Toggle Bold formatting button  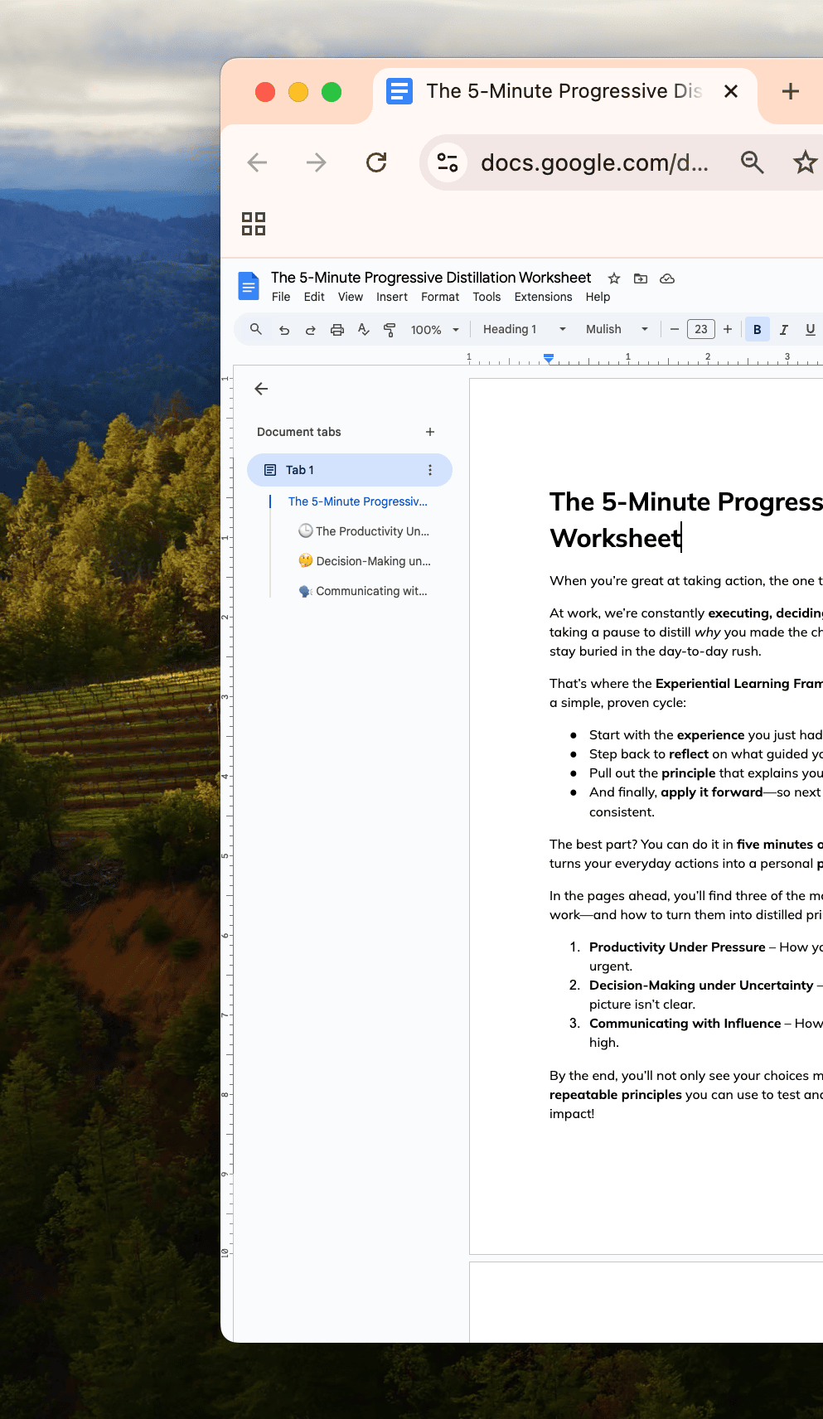(757, 330)
